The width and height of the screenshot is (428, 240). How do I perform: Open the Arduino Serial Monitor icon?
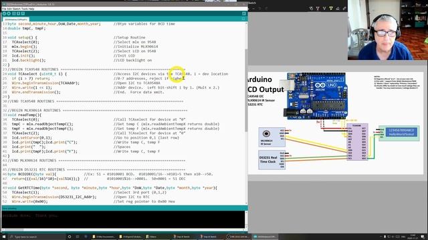[243, 13]
